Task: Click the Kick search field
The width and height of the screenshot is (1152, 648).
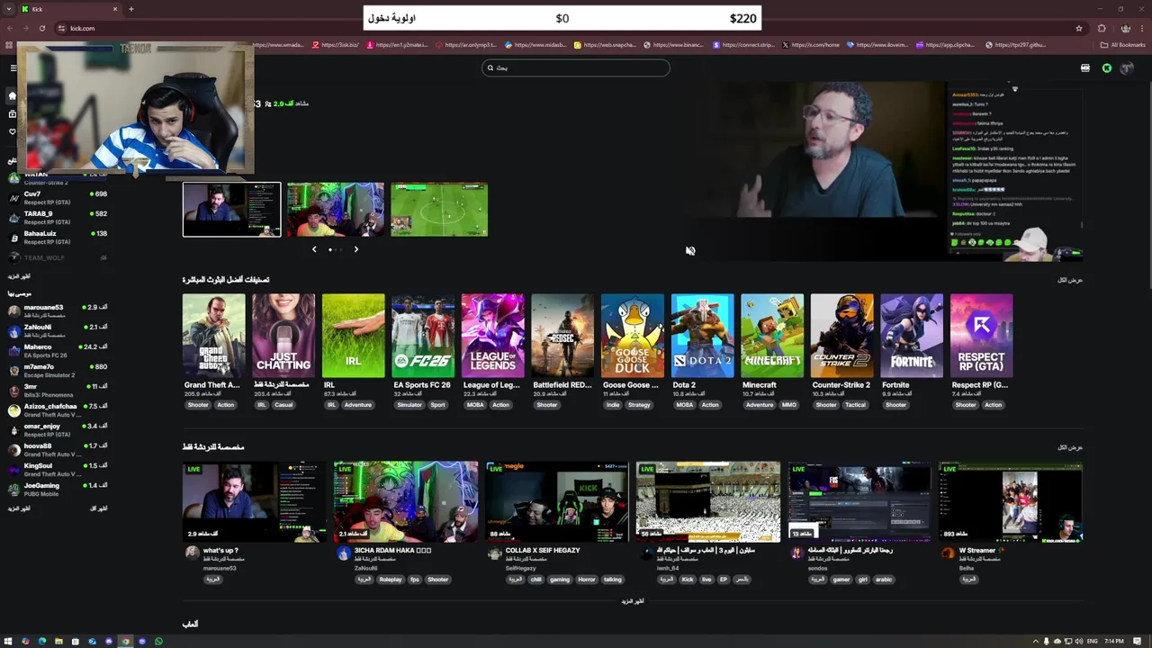Action: click(576, 67)
